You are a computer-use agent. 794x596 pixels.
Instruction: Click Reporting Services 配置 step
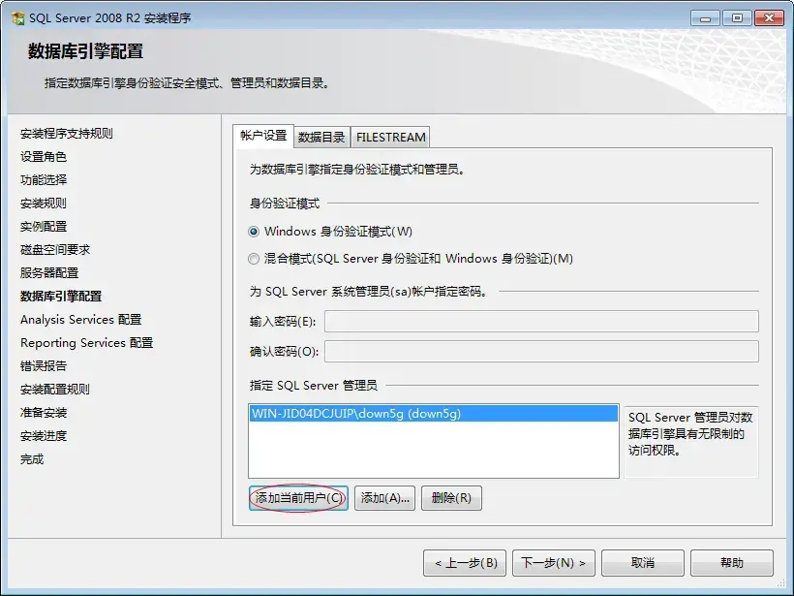pyautogui.click(x=86, y=343)
